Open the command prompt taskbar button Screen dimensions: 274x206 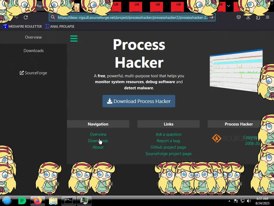pyautogui.click(x=69, y=201)
